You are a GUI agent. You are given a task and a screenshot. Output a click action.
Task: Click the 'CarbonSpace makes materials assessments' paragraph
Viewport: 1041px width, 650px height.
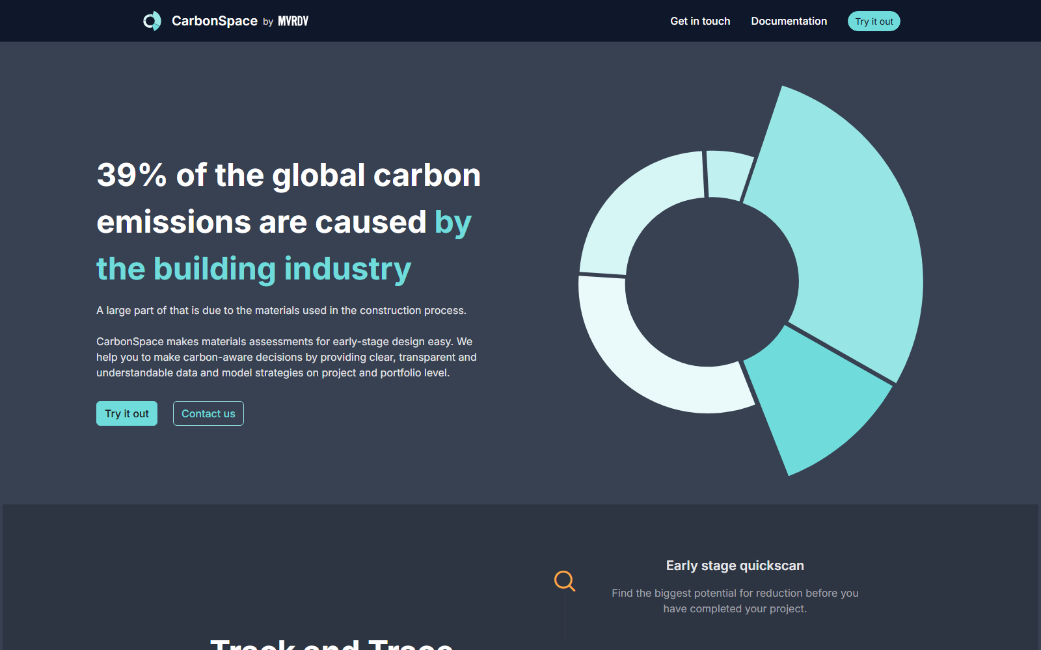(286, 357)
